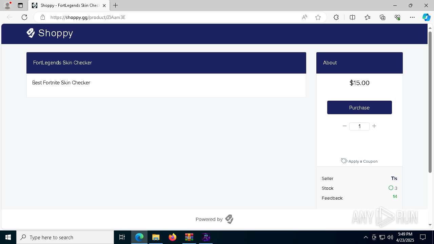Click Best Fortnite Skin Checker description
The width and height of the screenshot is (434, 244).
point(61,83)
